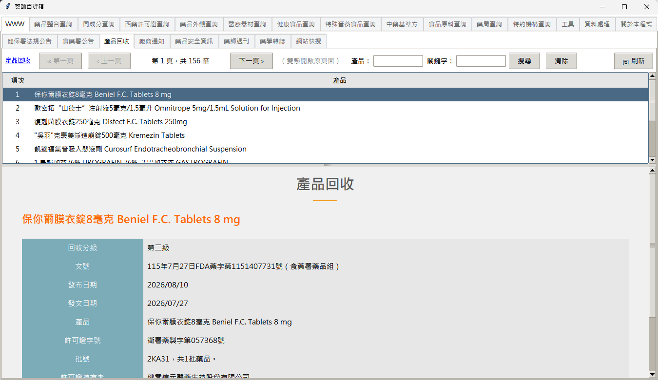Select the 產品回收 sub-tab

tap(116, 41)
